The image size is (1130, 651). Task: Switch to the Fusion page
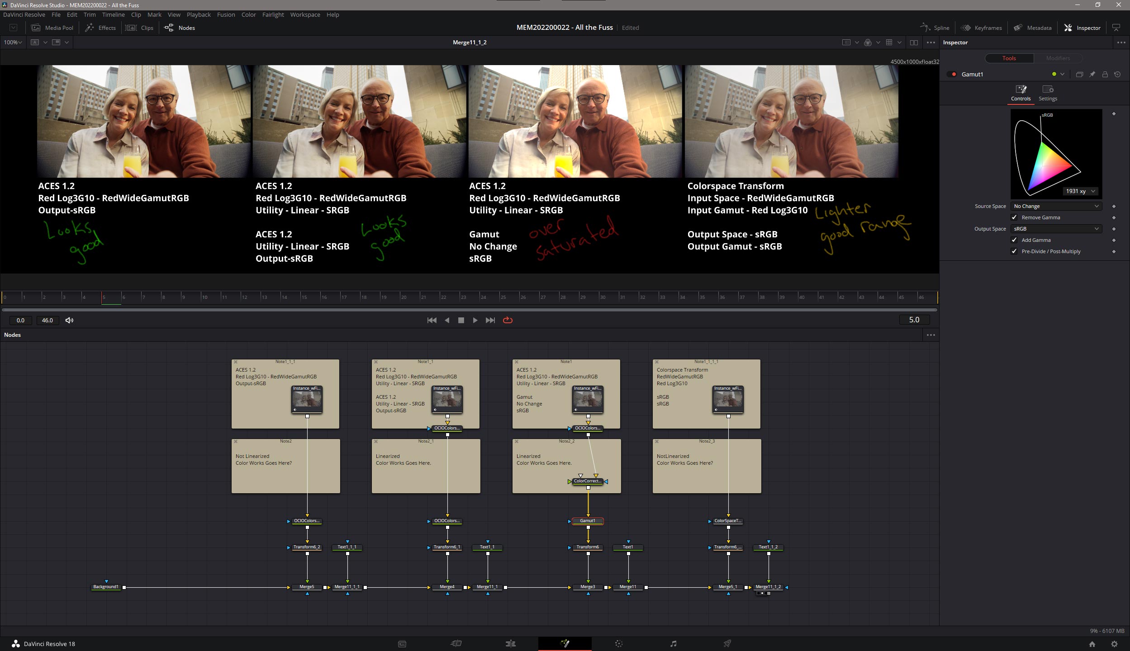point(565,643)
